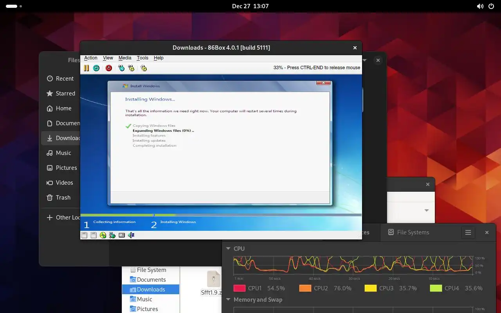501x313 pixels.
Task: Open the Media menu in 86Box
Action: click(125, 58)
